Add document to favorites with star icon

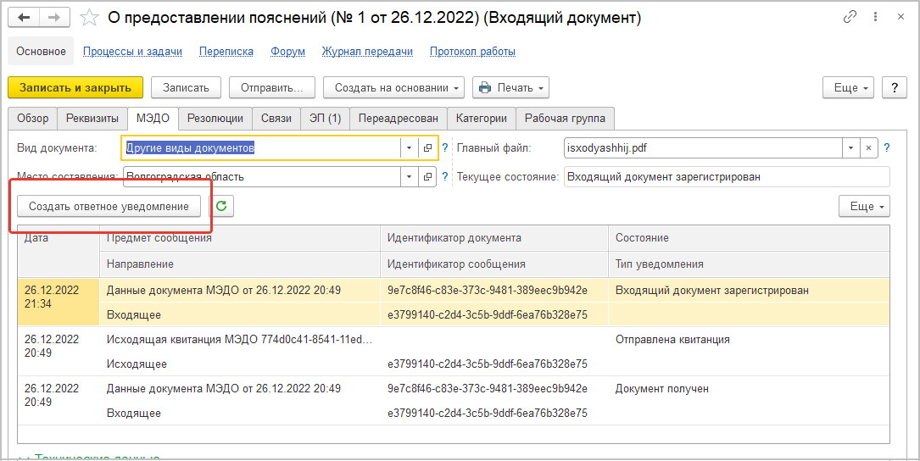88,18
